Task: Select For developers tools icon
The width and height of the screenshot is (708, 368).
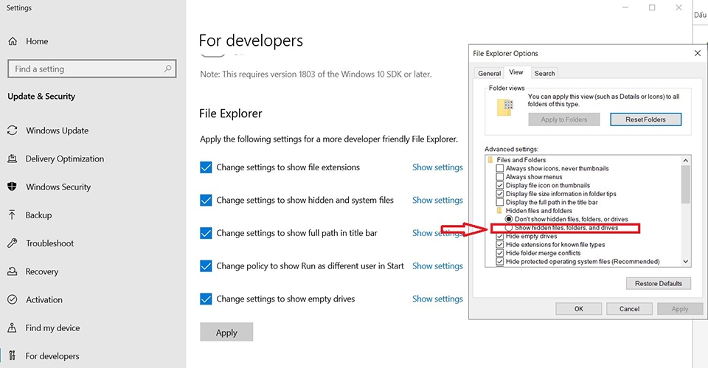Action: coord(13,355)
